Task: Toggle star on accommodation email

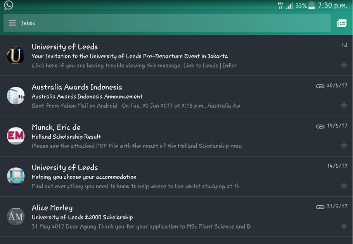Action: click(344, 186)
